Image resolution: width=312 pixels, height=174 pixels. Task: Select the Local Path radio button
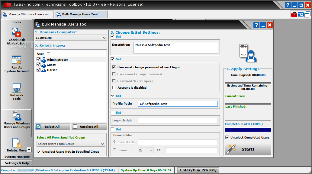pyautogui.click(x=114, y=142)
